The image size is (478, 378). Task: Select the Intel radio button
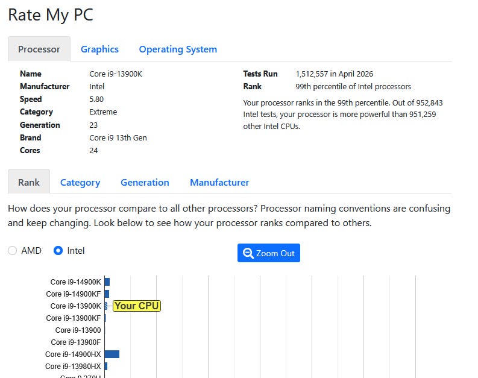tap(58, 251)
